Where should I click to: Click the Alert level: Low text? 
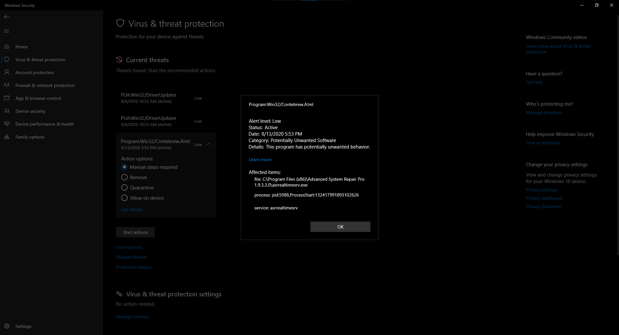265,121
